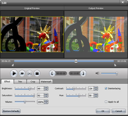The height and width of the screenshot is (116, 128).
Task: Click the Brightness value field showing 49
Action: (x=41, y=88)
